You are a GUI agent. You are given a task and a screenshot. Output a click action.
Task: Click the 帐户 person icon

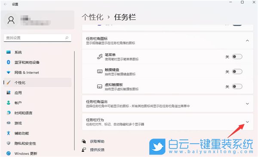click(9, 103)
